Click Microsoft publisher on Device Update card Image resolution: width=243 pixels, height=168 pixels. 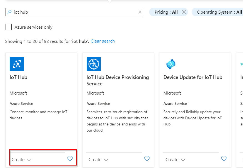pyautogui.click(x=172, y=93)
